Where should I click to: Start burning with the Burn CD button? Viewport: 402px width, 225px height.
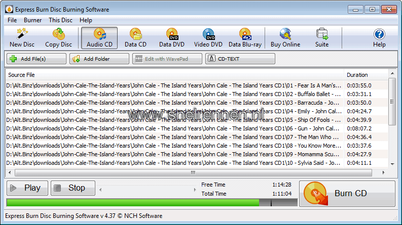(x=347, y=194)
